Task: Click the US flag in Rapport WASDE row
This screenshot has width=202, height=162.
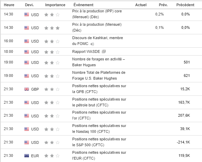Action: pos(26,52)
